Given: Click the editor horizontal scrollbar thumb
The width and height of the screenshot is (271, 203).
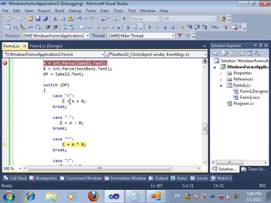Looking at the screenshot, I should [x=100, y=168].
